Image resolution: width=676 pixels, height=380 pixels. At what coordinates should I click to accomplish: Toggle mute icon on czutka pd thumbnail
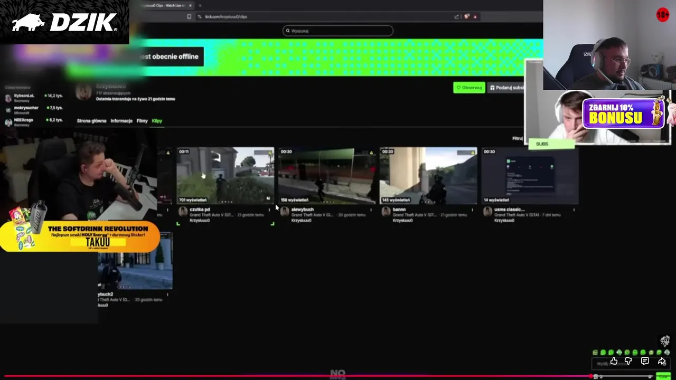[x=268, y=199]
